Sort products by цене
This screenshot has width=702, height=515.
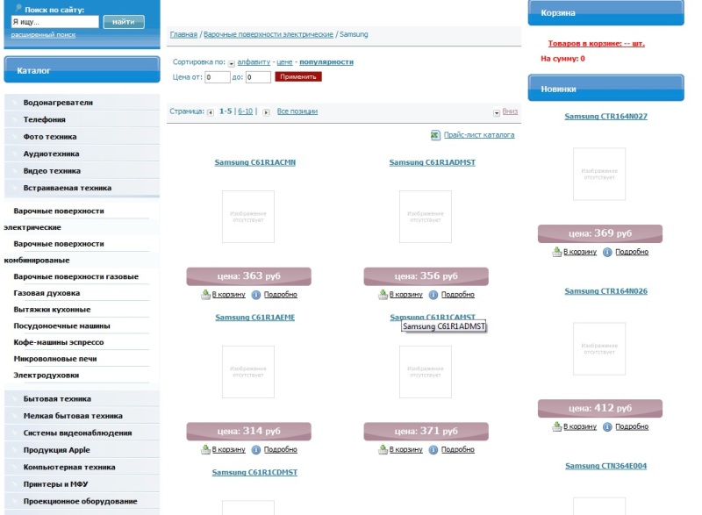pos(284,62)
